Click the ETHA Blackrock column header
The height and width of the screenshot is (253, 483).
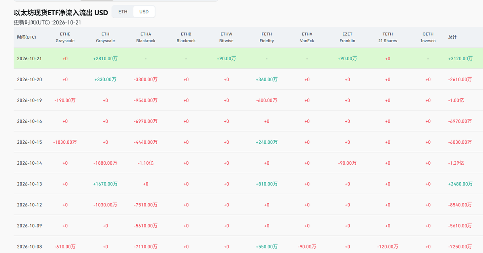tap(146, 37)
